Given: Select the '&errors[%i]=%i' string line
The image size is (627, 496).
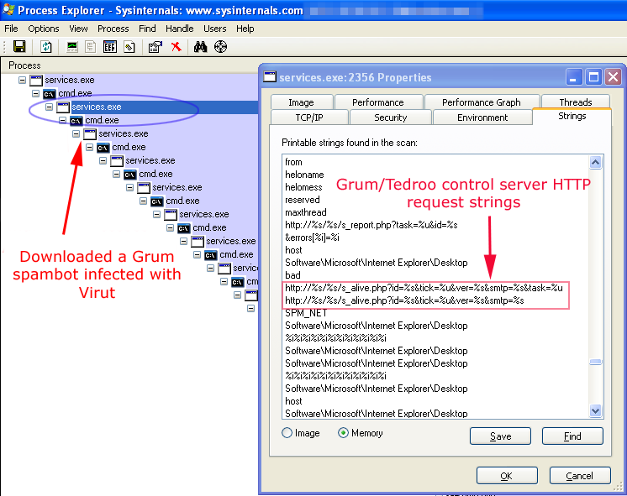Looking at the screenshot, I should point(313,238).
